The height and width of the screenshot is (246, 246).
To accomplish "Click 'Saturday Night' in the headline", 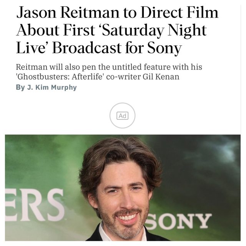I will [155, 30].
